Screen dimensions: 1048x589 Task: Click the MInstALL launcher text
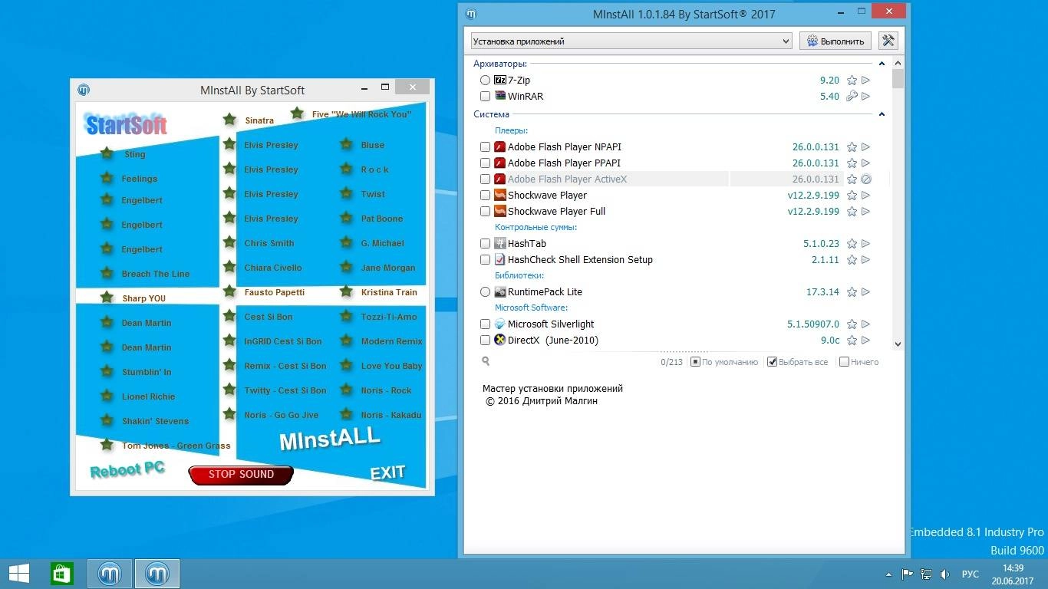[330, 439]
